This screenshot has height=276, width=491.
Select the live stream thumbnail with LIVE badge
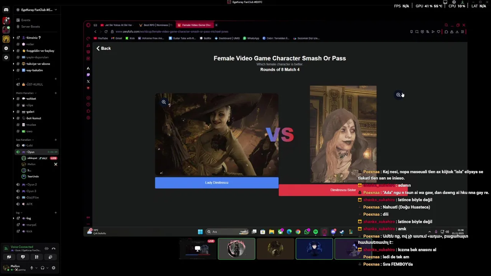tap(197, 249)
